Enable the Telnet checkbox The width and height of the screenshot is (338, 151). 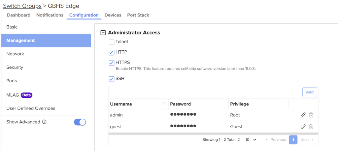[112, 42]
